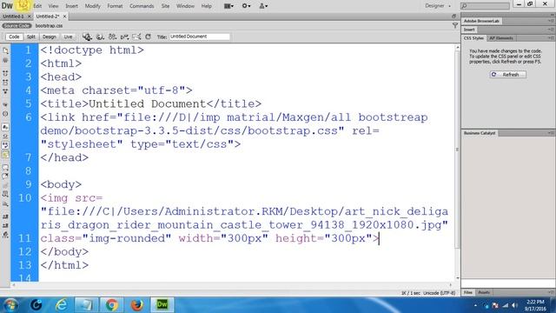
Task: Click the application bar search field
Action: [486, 6]
